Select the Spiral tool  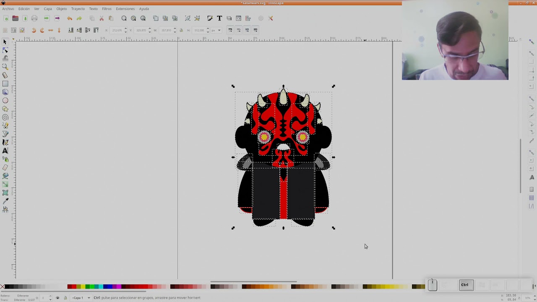(x=5, y=117)
